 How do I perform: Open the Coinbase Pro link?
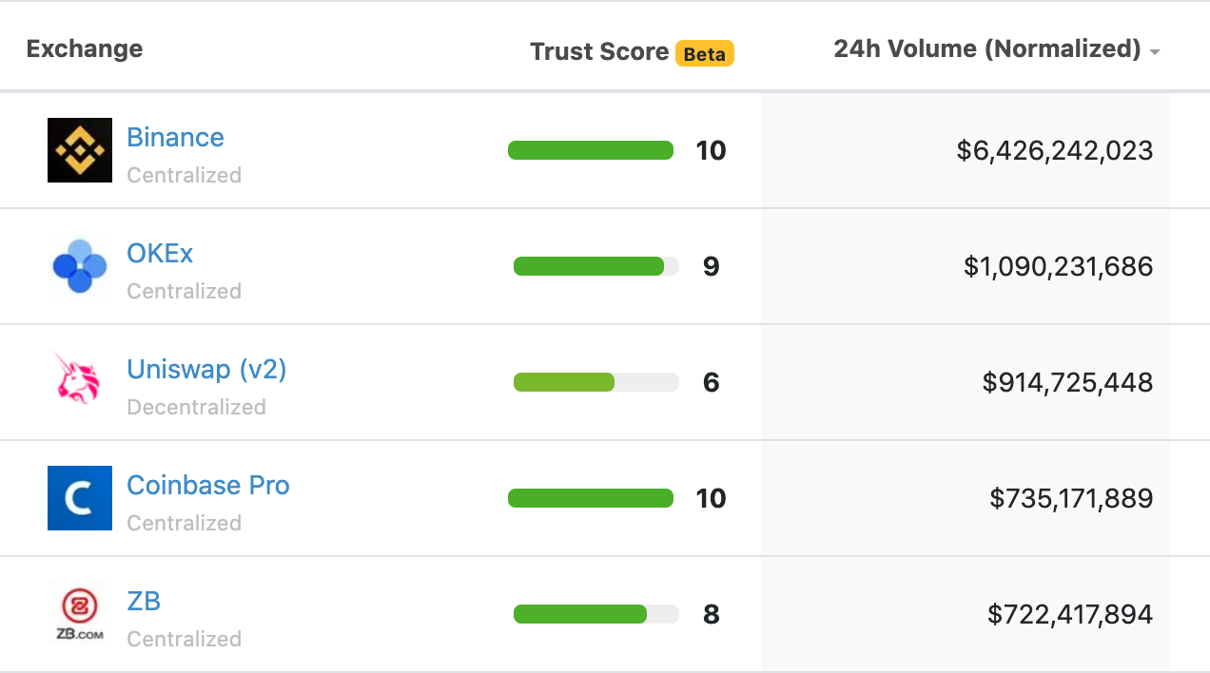point(207,485)
